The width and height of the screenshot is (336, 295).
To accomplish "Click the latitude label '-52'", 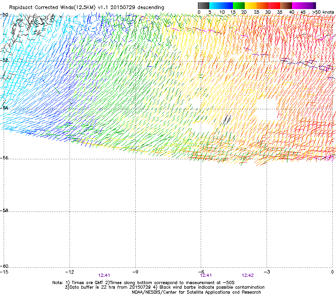I will pos(4,60).
